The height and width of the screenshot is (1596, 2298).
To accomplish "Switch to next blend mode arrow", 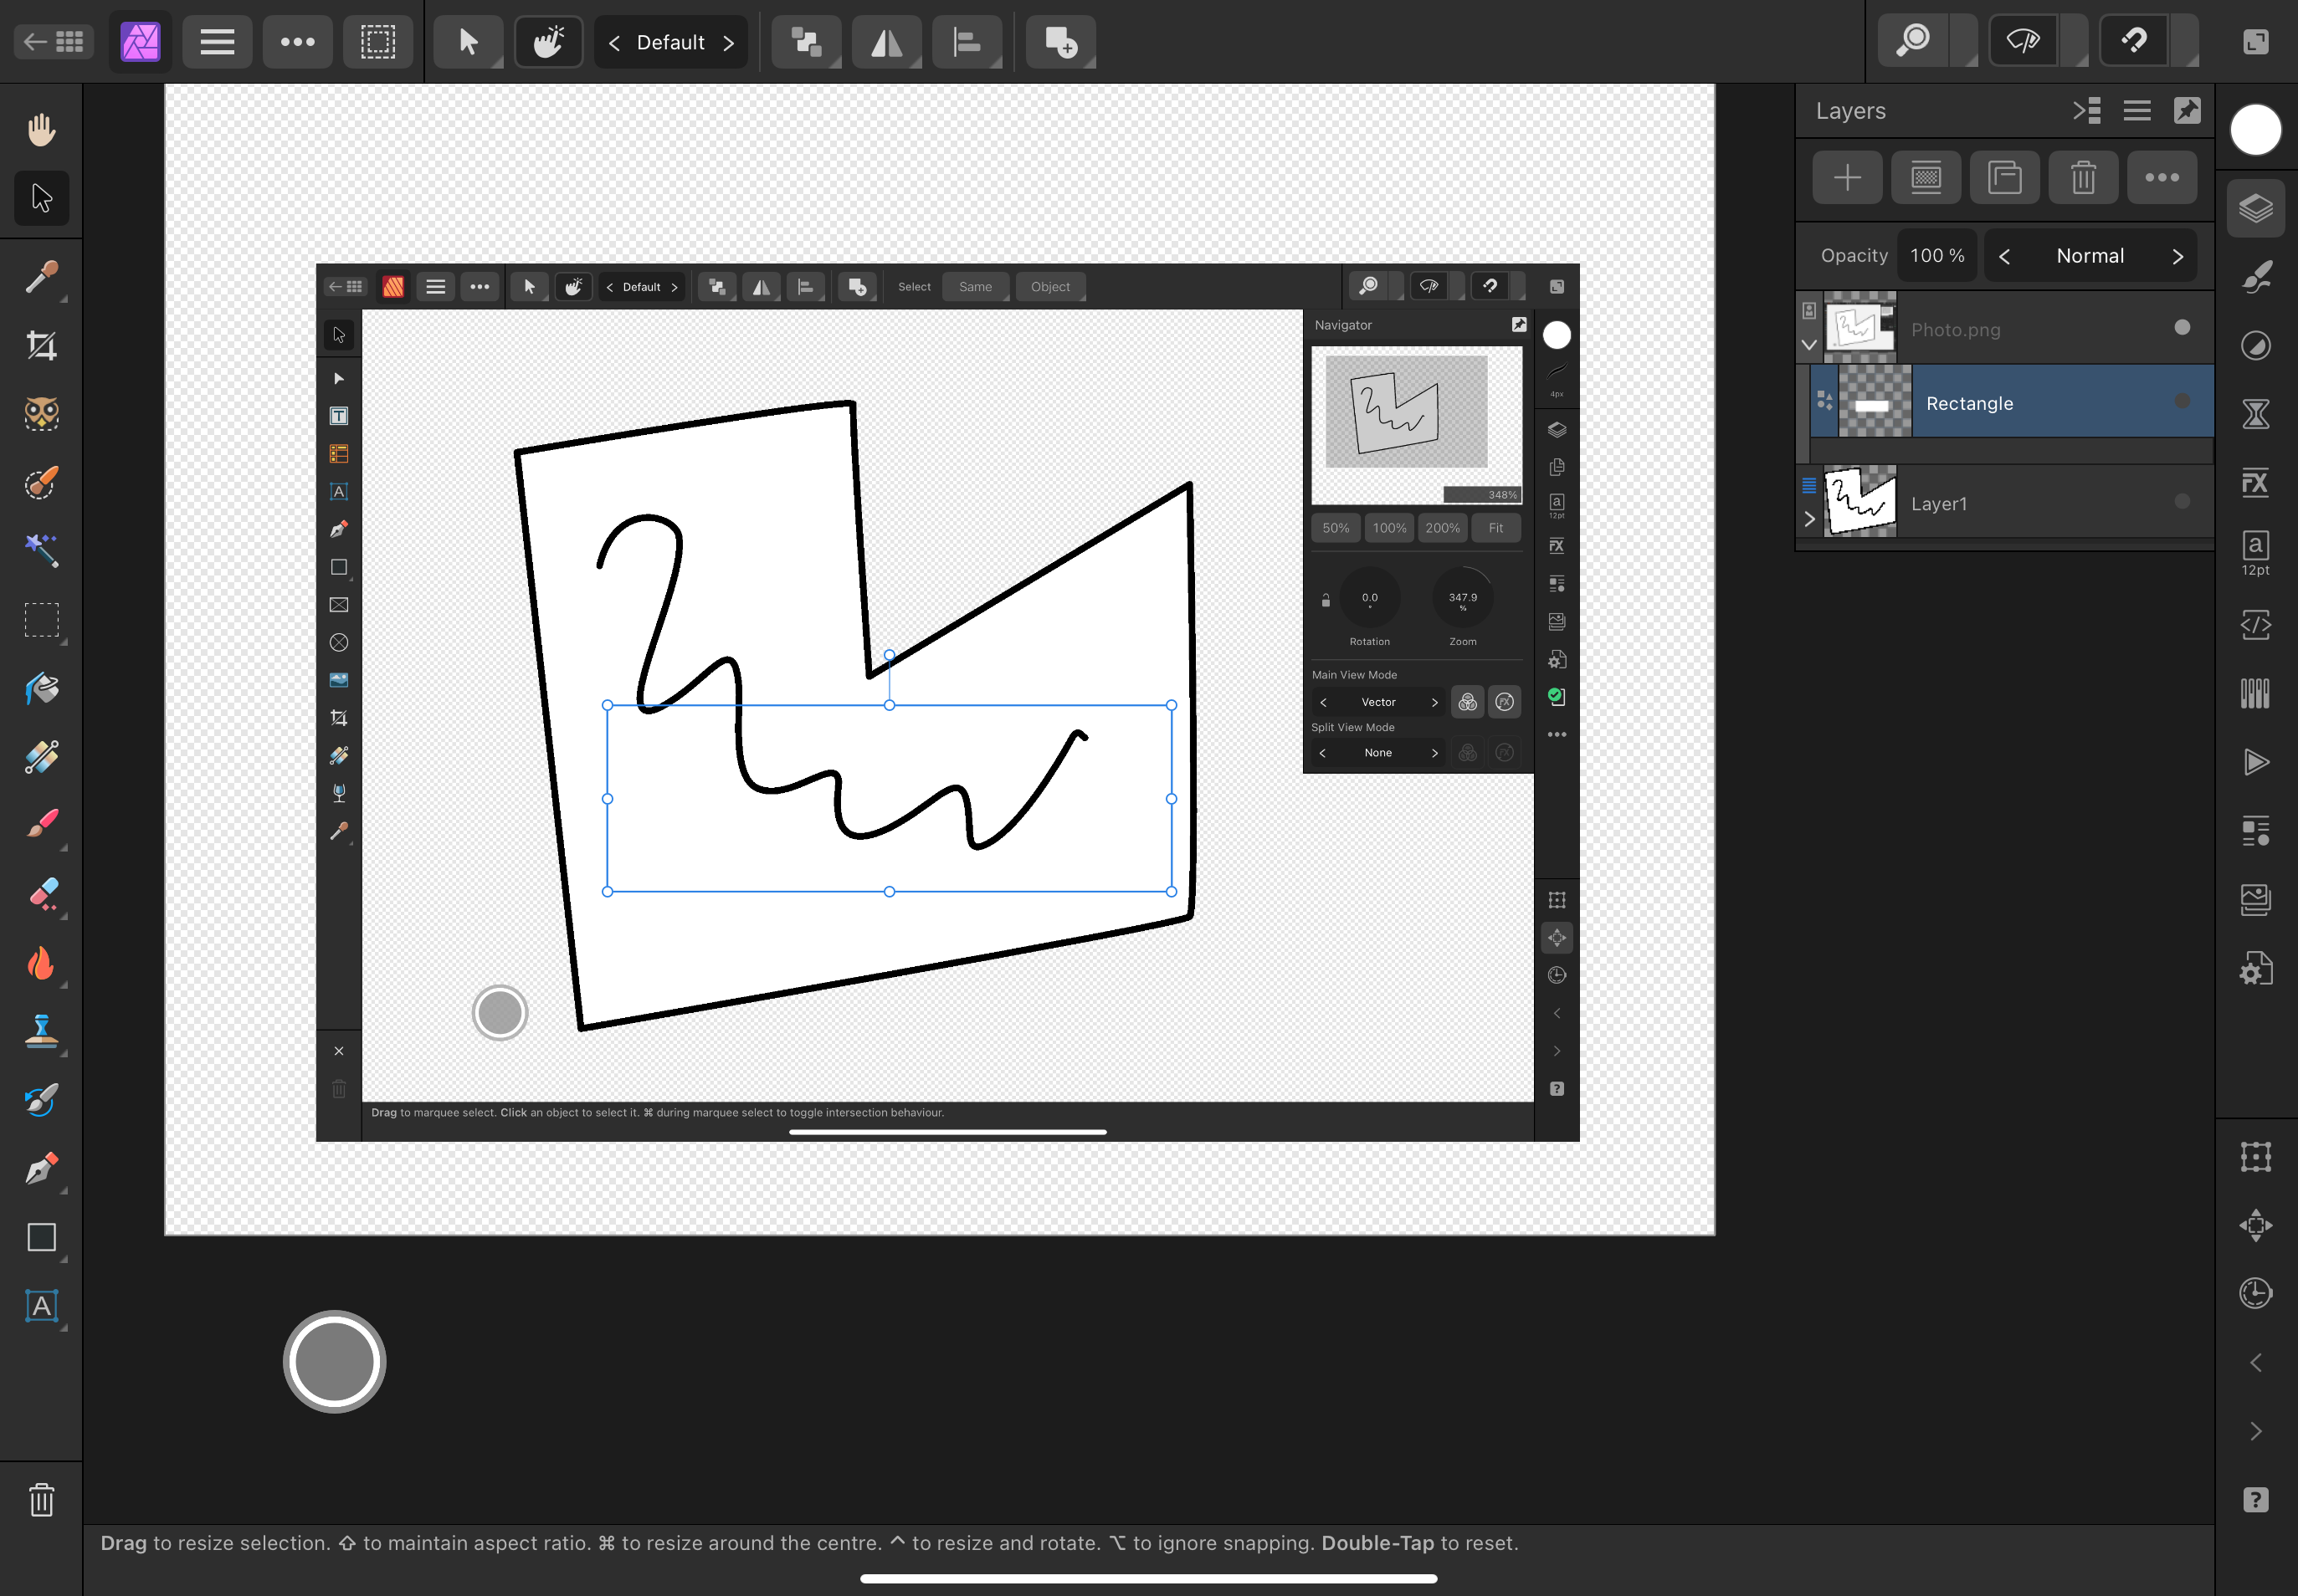I will pyautogui.click(x=2177, y=257).
